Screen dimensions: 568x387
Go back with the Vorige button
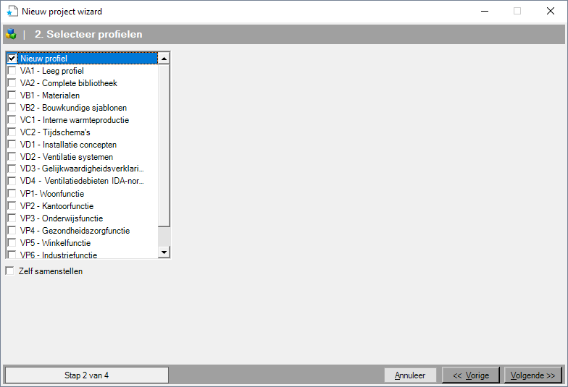tap(471, 375)
